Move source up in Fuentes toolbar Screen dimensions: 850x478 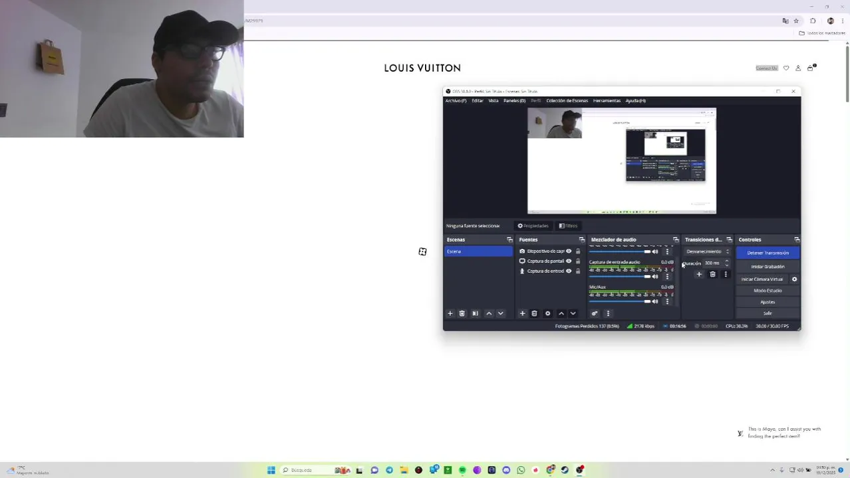(561, 313)
